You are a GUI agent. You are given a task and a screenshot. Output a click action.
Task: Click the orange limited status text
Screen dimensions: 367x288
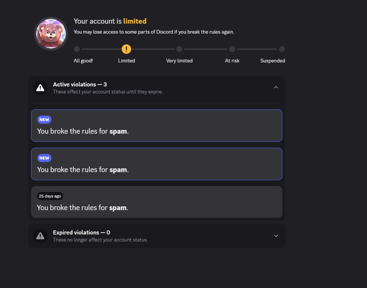coord(135,21)
